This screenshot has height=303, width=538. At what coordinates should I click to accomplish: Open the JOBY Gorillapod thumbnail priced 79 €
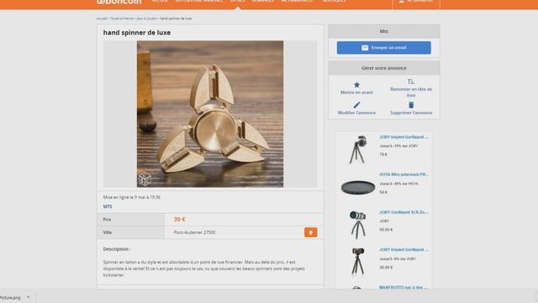[357, 150]
